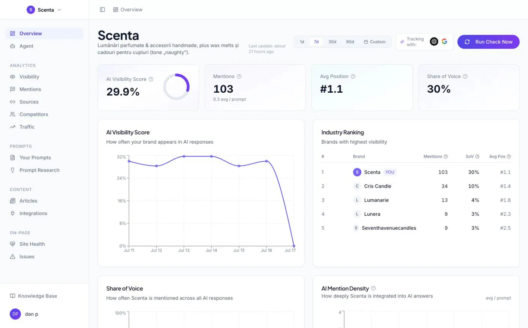Click the Tracking with sparkle icon
Screen dimensions: 528x328
[x=402, y=42]
